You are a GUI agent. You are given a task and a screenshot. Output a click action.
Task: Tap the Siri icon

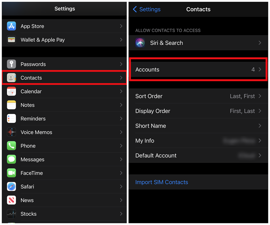140,43
